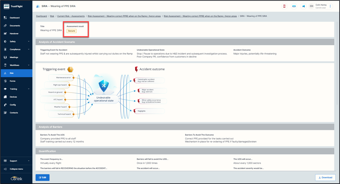The height and width of the screenshot is (184, 340).
Task: Open the user menu three-dot icon
Action: tap(330, 6)
